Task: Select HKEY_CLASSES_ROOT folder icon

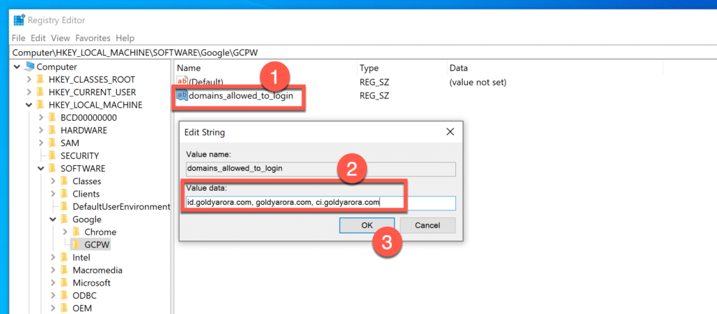Action: coord(40,79)
